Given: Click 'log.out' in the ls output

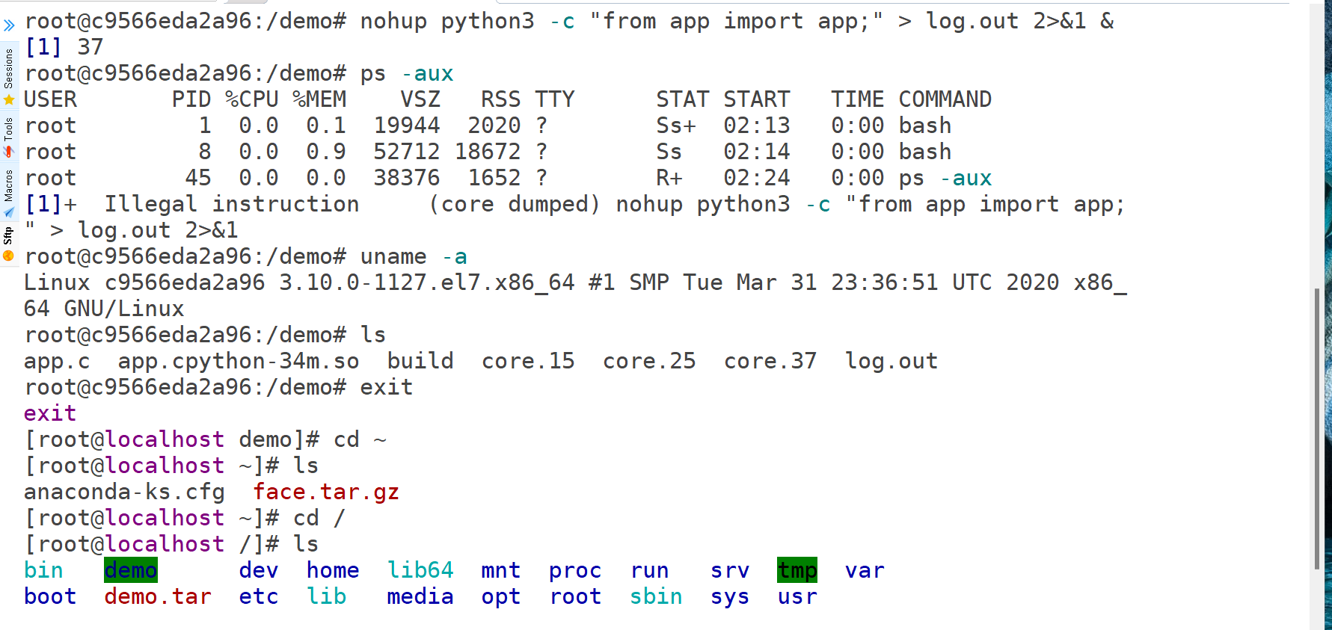Looking at the screenshot, I should click(891, 361).
